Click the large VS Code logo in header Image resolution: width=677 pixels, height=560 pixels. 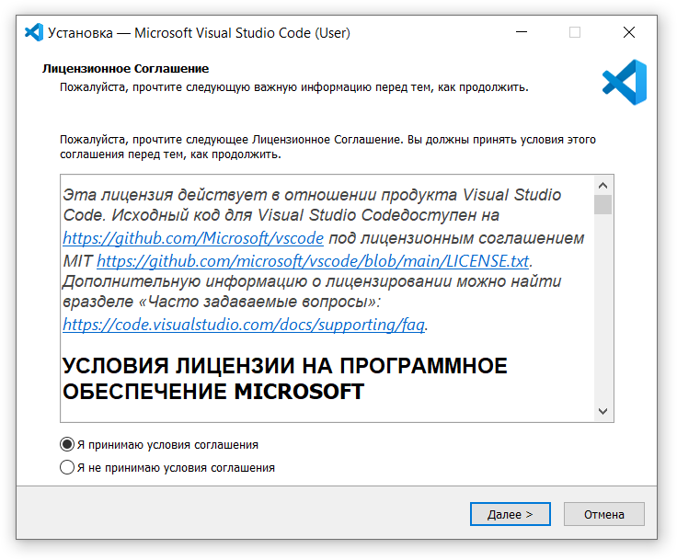pyautogui.click(x=625, y=82)
